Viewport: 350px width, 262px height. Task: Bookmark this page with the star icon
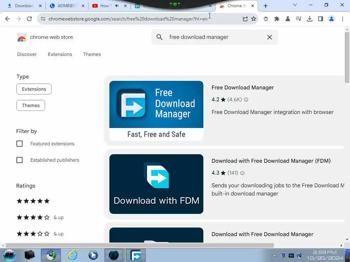coord(254,19)
